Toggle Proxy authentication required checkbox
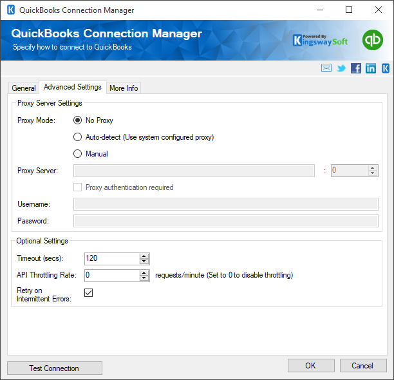This screenshot has width=394, height=380. click(77, 187)
